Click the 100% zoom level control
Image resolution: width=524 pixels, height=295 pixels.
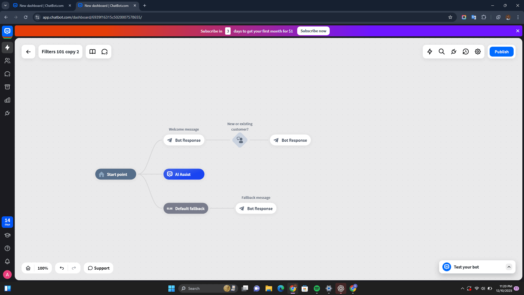pyautogui.click(x=43, y=268)
